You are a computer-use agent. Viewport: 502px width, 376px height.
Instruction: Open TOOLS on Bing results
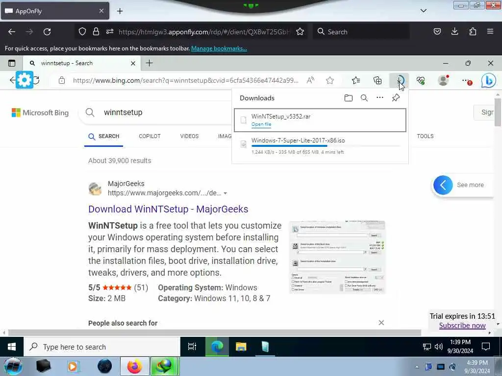[425, 136]
